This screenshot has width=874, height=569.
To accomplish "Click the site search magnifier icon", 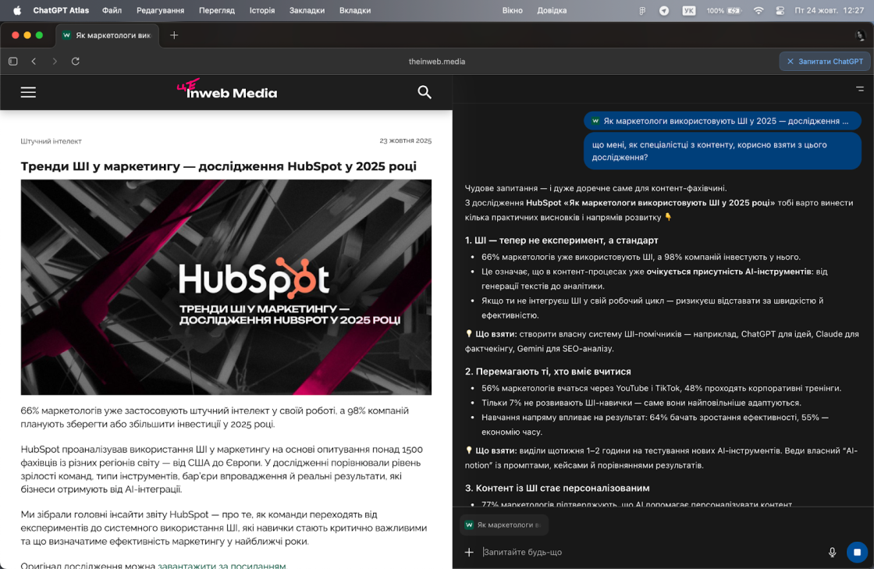I will [425, 92].
